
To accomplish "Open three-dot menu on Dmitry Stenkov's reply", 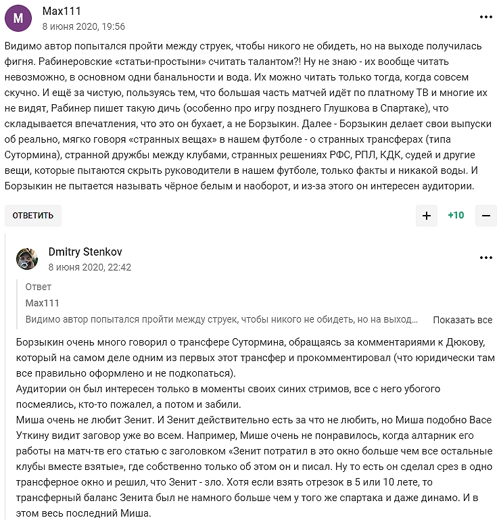I will pos(485,258).
